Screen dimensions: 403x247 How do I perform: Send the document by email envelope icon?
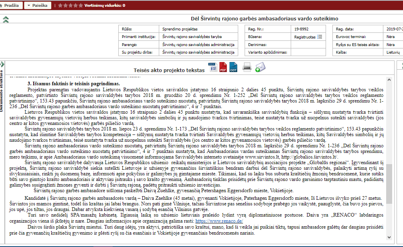point(260,67)
